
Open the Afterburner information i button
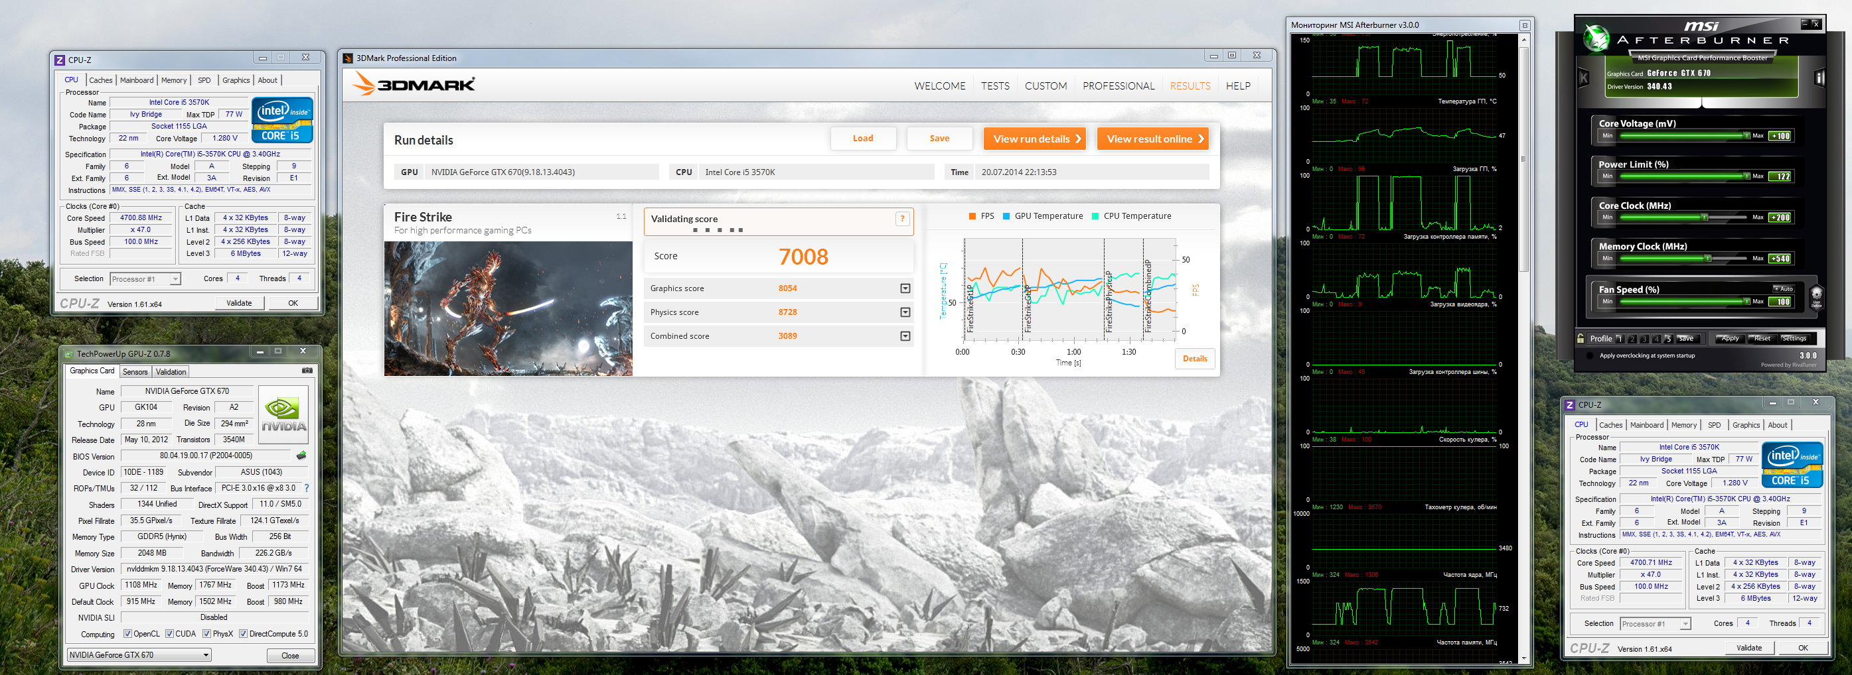pyautogui.click(x=1819, y=77)
